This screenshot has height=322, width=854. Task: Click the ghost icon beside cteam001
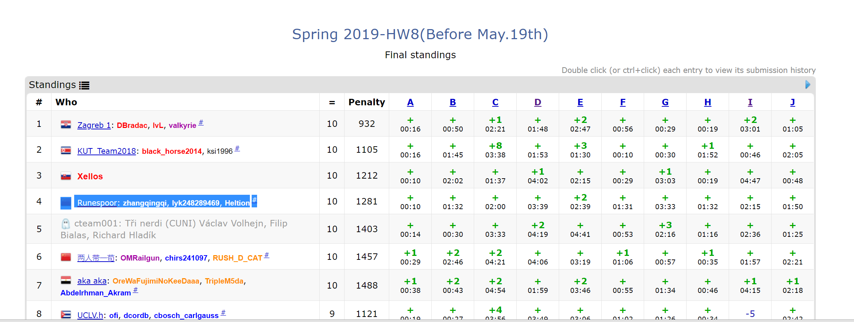click(x=66, y=224)
